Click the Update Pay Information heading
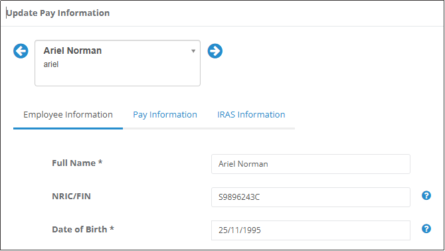Screen dimensions: 445x251 [58, 13]
